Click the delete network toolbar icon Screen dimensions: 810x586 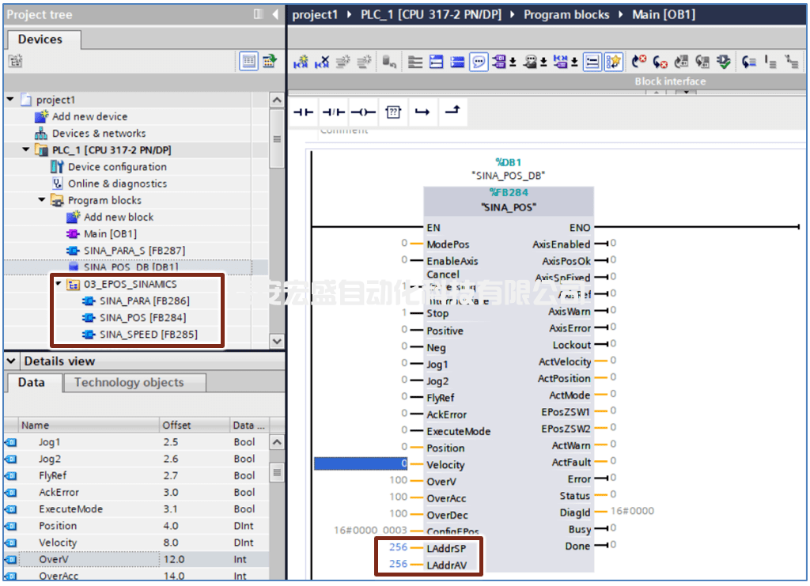[x=322, y=62]
